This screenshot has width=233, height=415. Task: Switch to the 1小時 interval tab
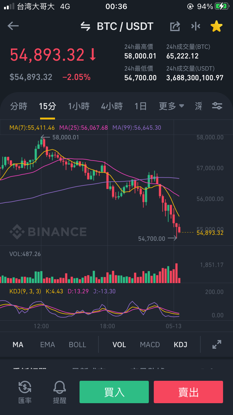click(79, 106)
